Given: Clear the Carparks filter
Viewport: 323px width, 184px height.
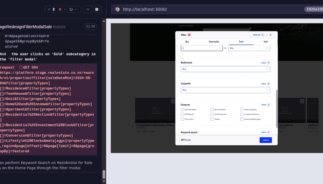Looking at the screenshot, I should tap(268, 84).
